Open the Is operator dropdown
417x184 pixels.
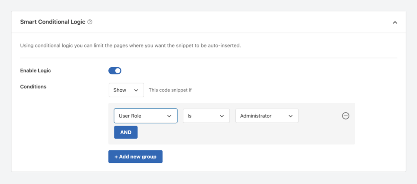(x=206, y=116)
